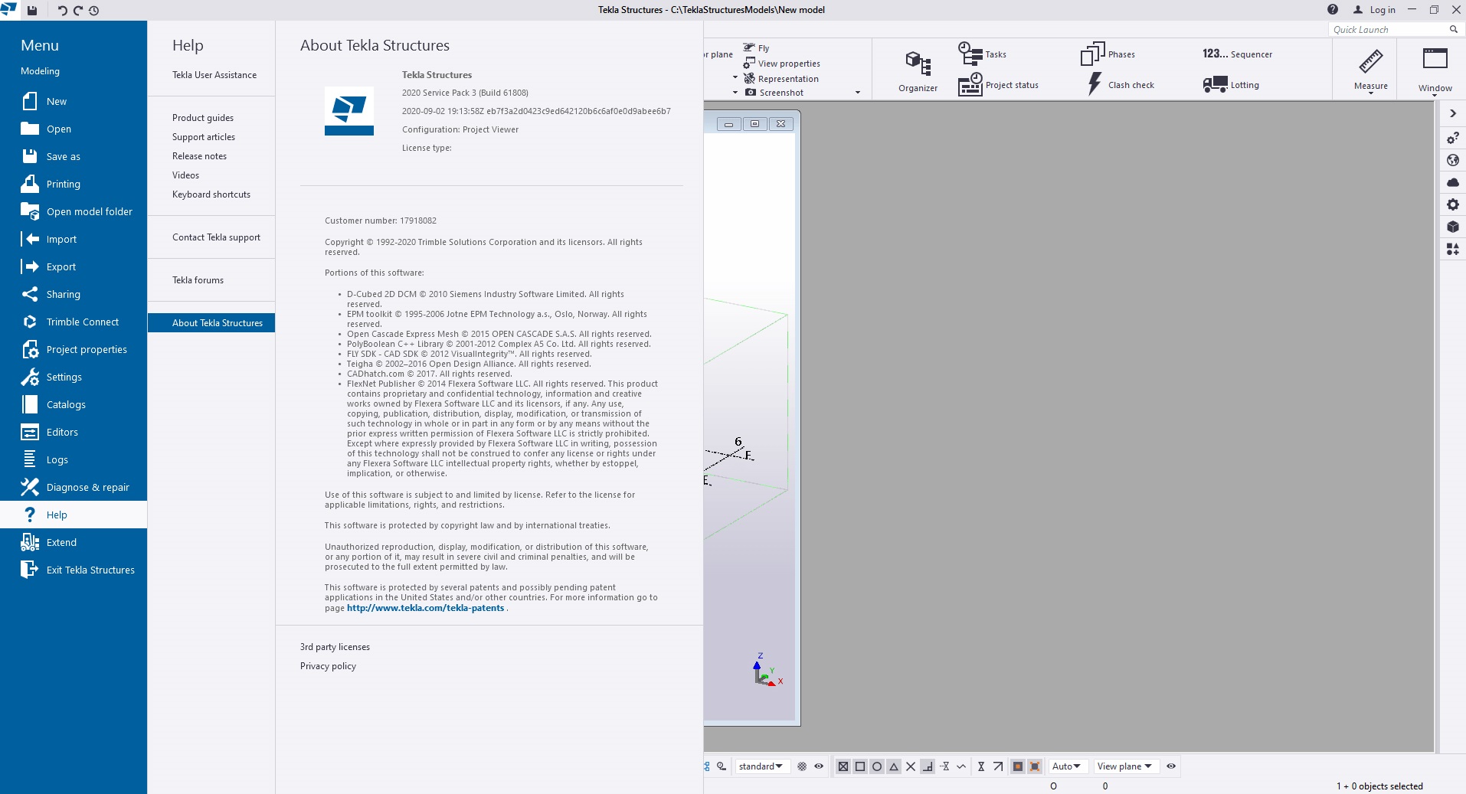Image resolution: width=1466 pixels, height=794 pixels.
Task: Click the Representation command
Action: coord(781,79)
